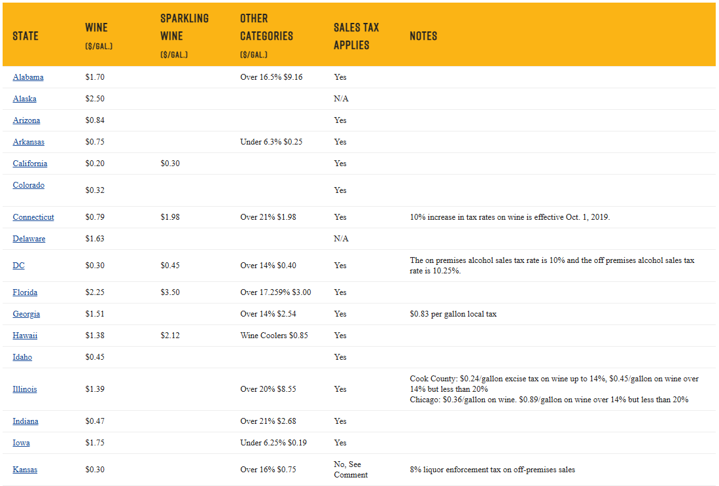Viewport: 719px width, 486px height.
Task: Click the Alaska link
Action: (25, 99)
